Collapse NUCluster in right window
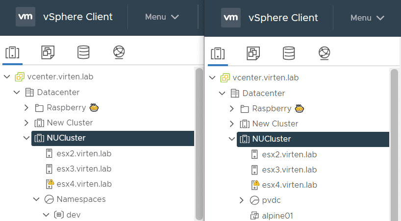This screenshot has width=401, height=221. click(x=232, y=139)
